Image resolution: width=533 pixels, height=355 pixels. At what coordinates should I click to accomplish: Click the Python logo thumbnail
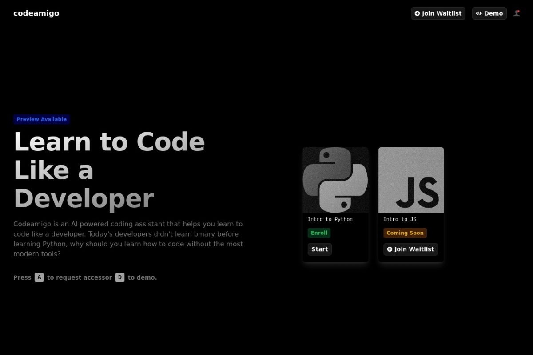point(336,180)
